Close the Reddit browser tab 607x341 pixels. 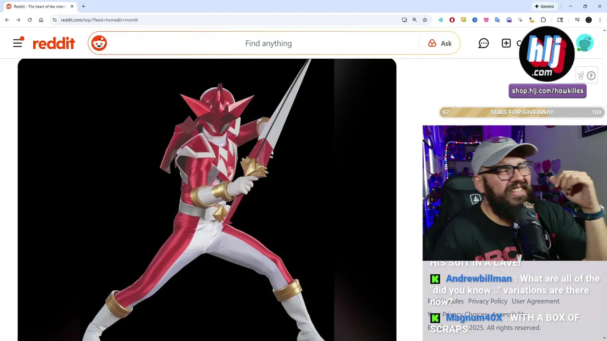tap(72, 7)
